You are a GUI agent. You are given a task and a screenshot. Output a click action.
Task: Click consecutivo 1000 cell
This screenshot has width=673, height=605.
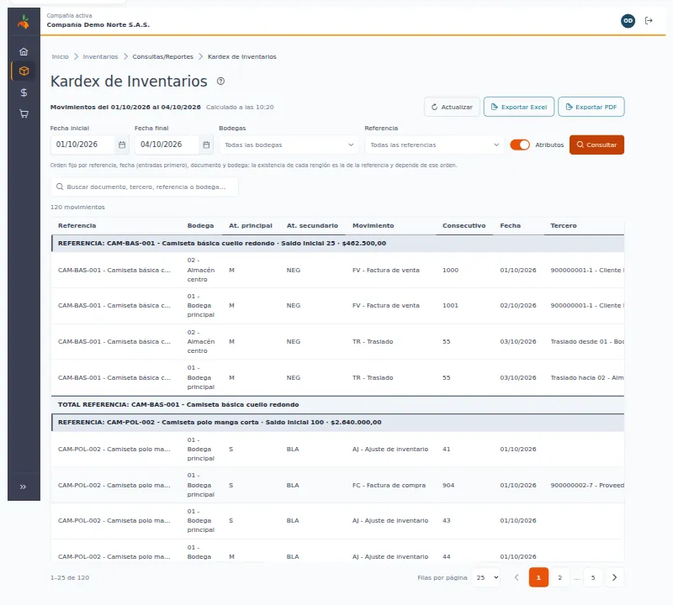click(x=451, y=270)
